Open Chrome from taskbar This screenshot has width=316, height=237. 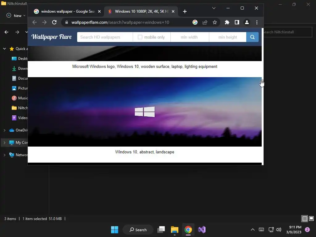[x=188, y=230]
